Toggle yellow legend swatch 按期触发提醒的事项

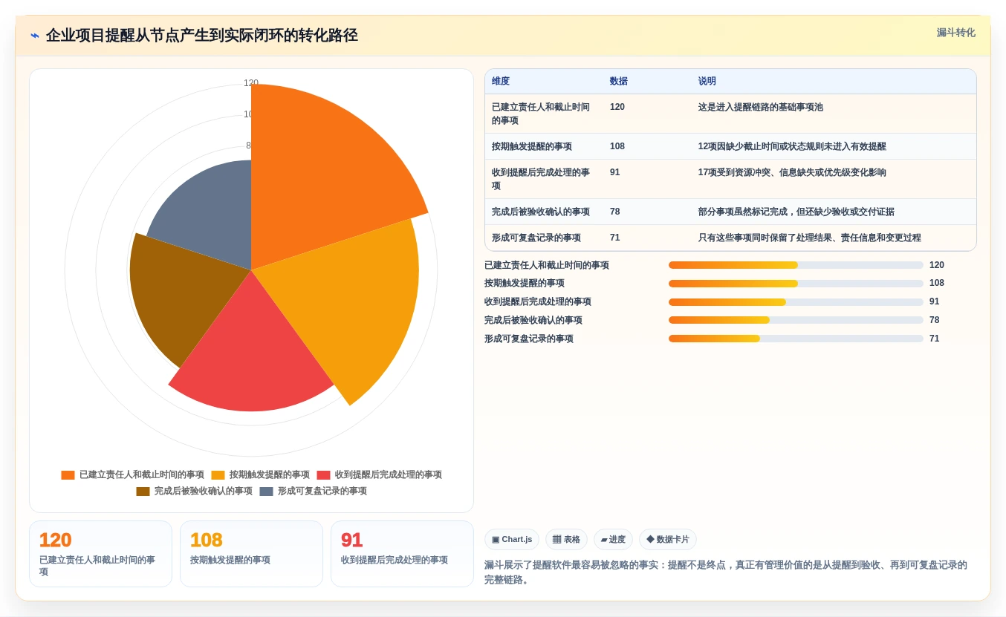click(x=218, y=475)
